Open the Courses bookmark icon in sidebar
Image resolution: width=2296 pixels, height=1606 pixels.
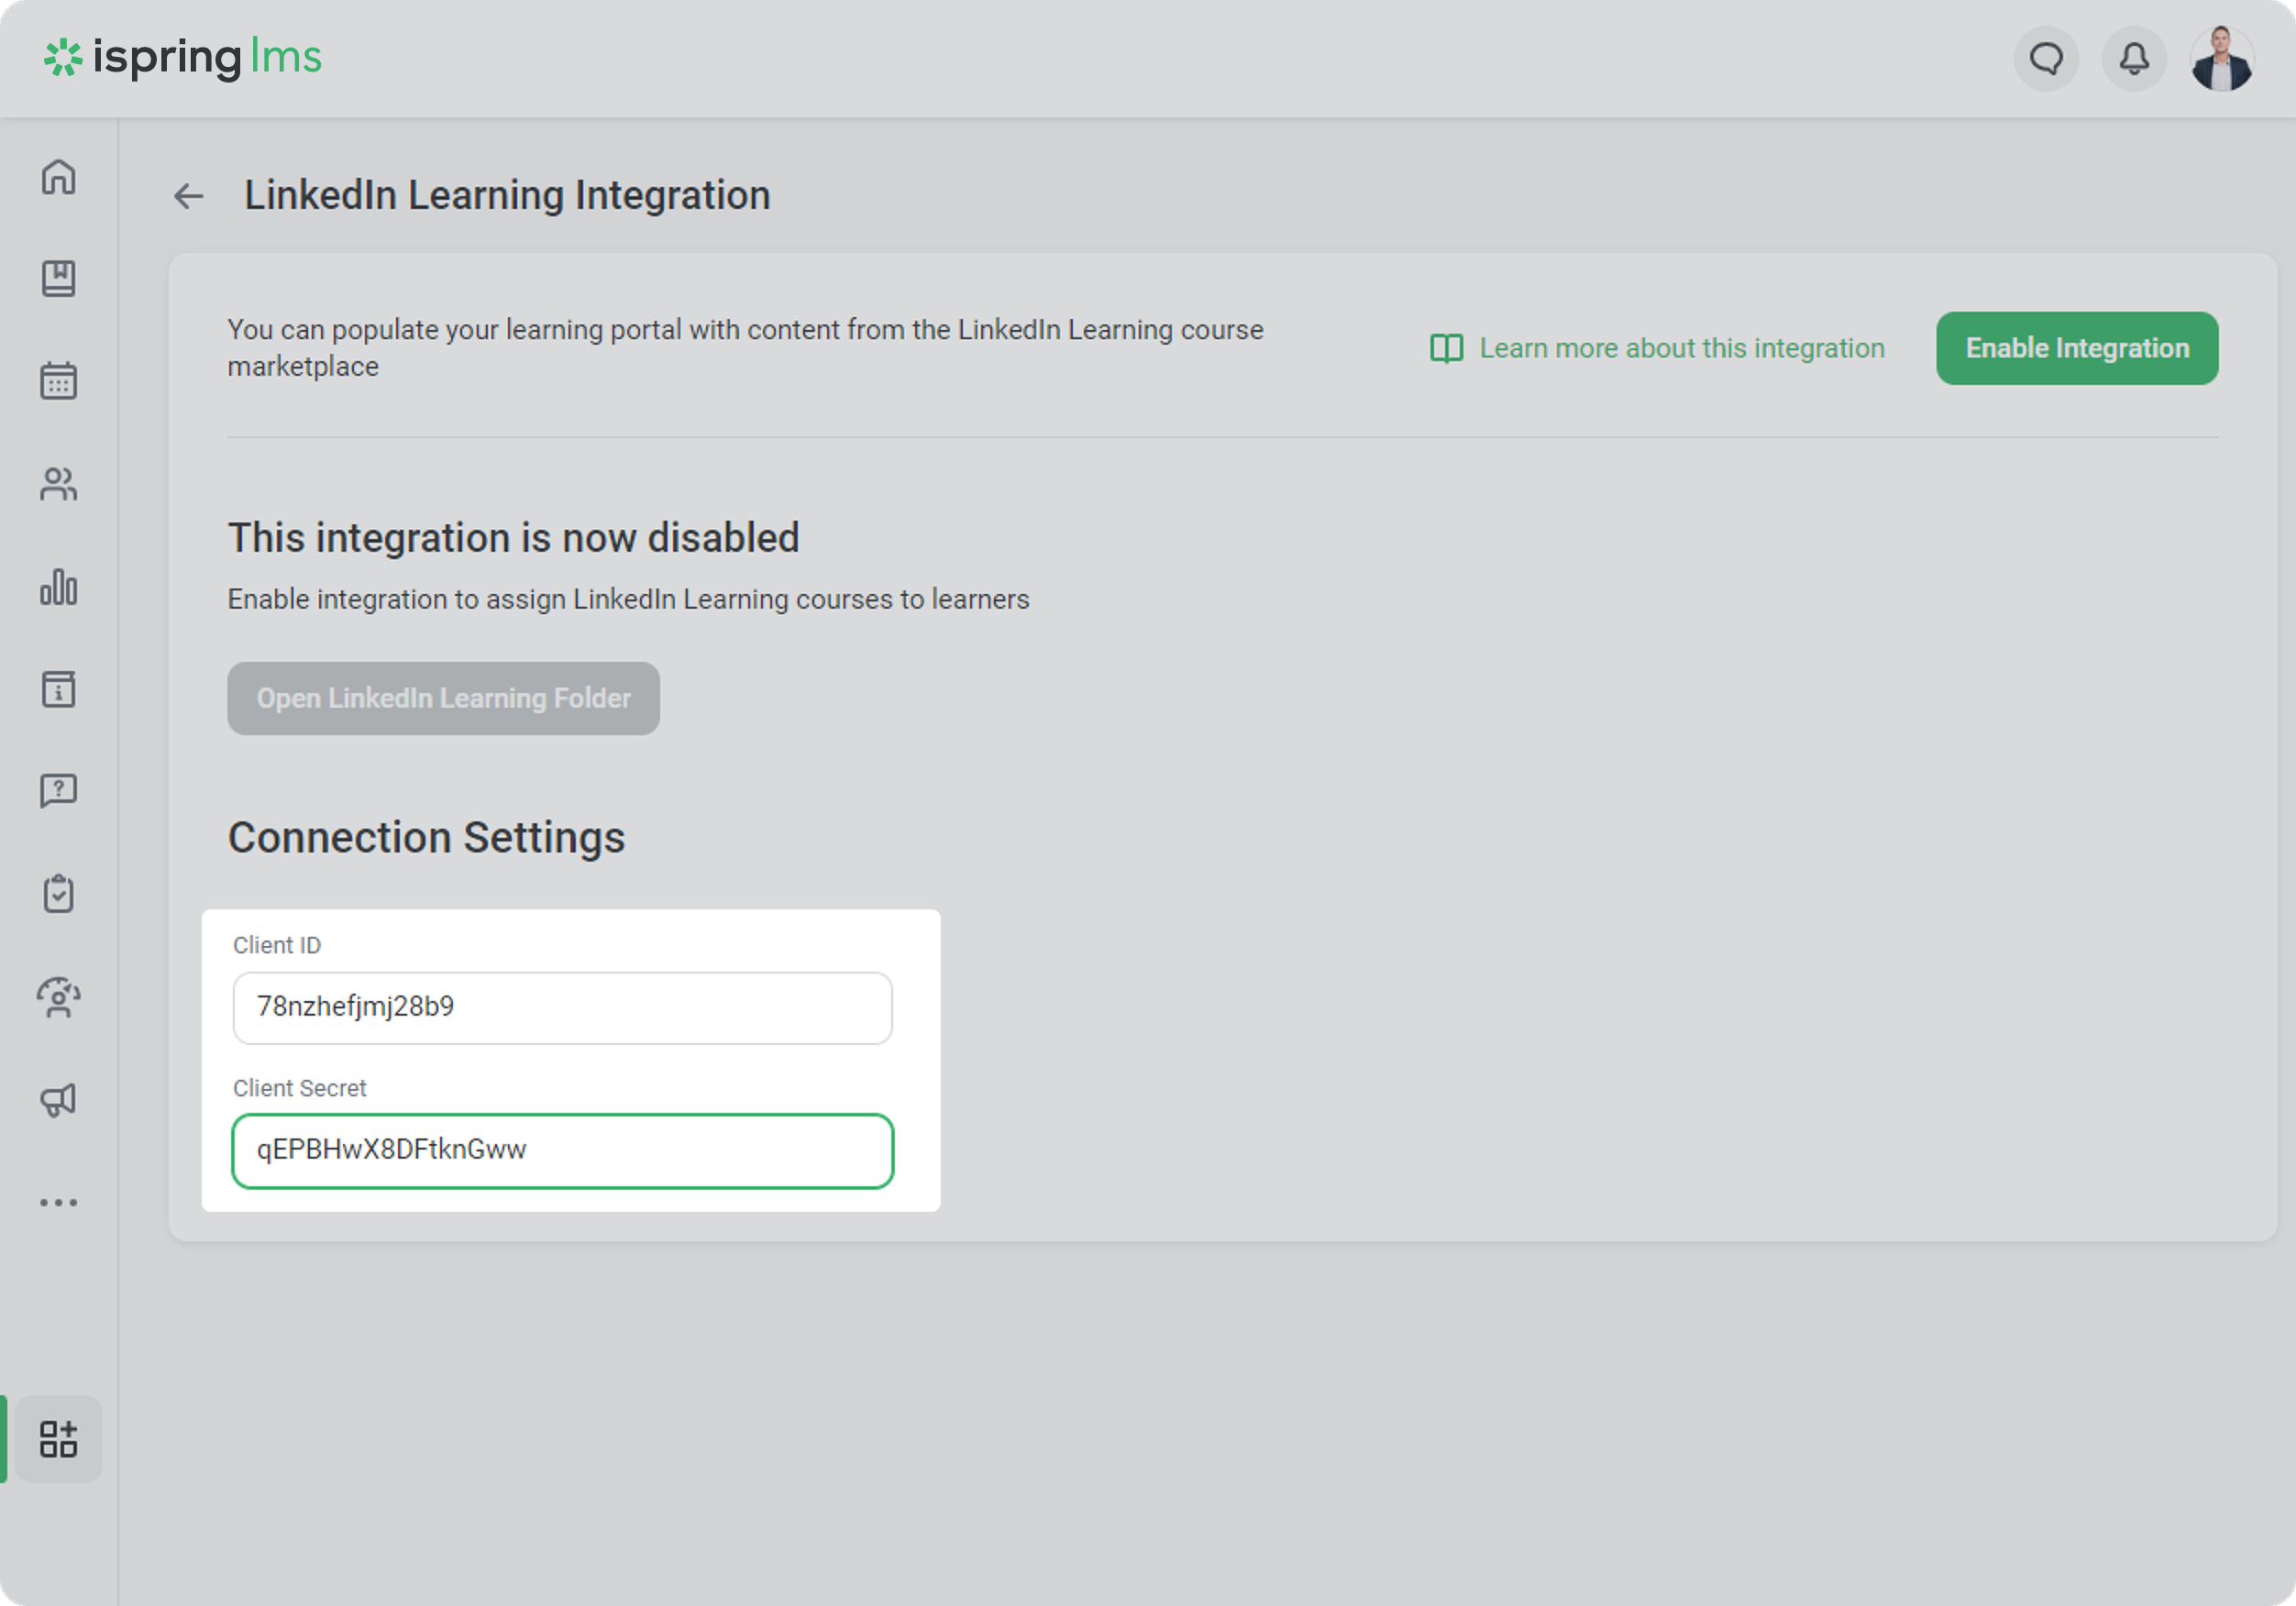58,279
